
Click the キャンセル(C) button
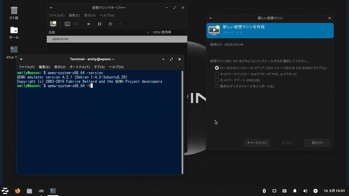pos(257,143)
